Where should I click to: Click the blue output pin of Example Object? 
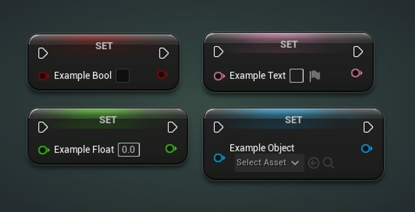366,148
